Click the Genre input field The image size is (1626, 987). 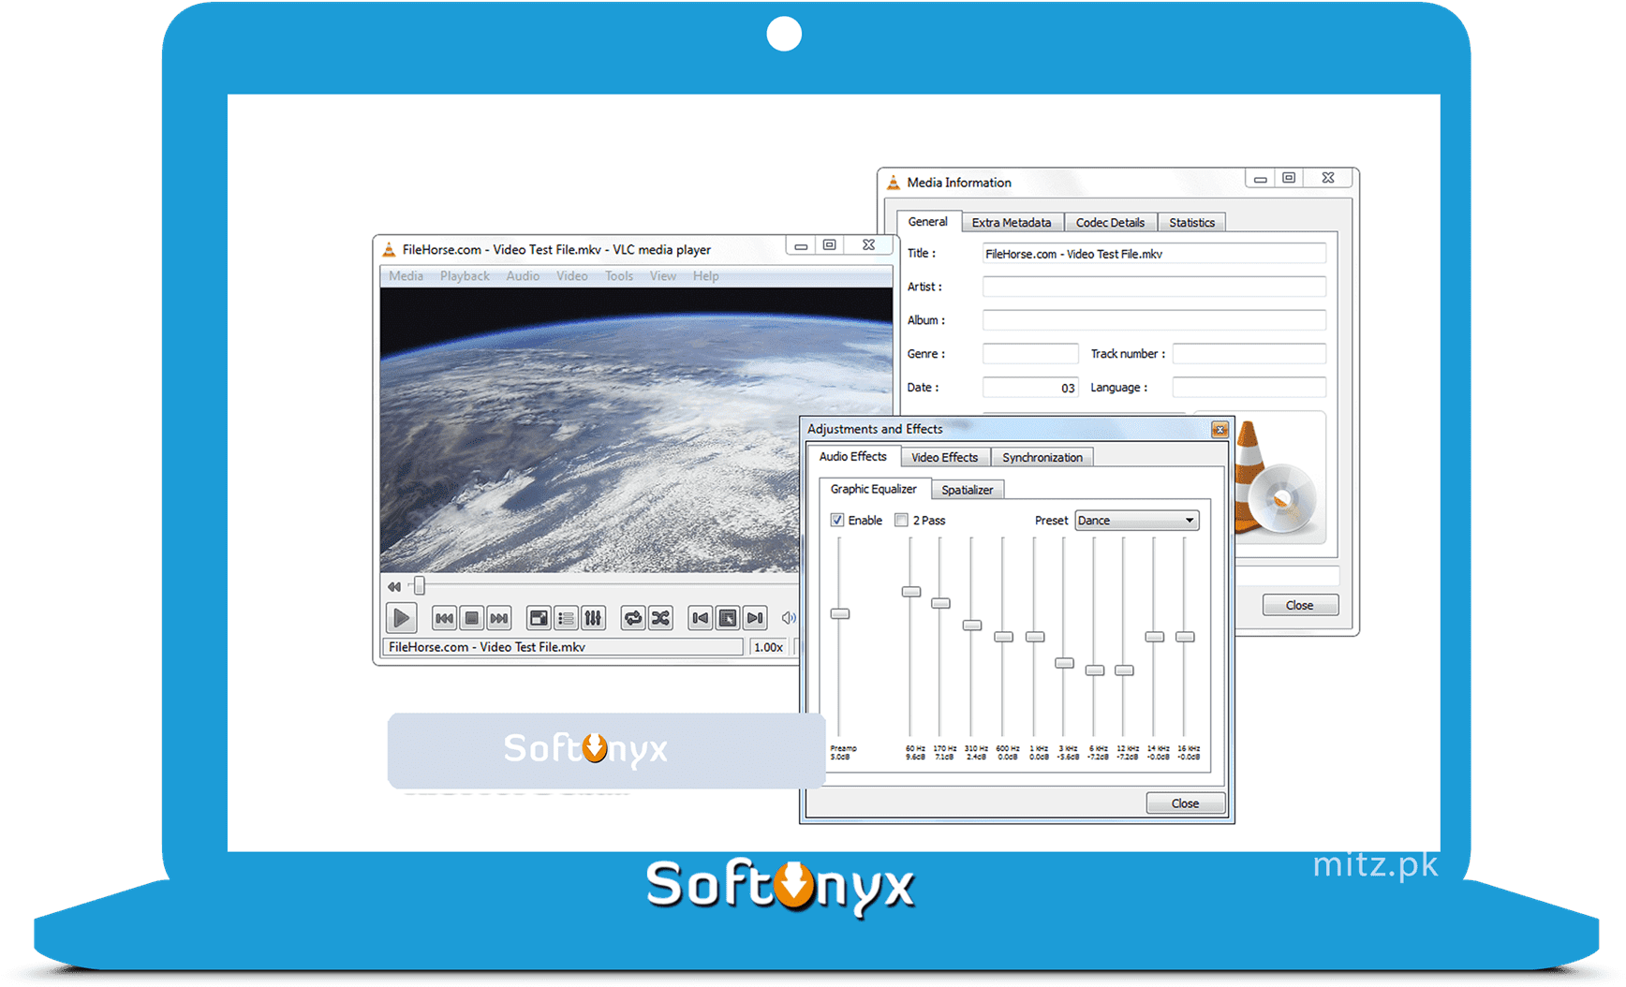click(x=1030, y=354)
